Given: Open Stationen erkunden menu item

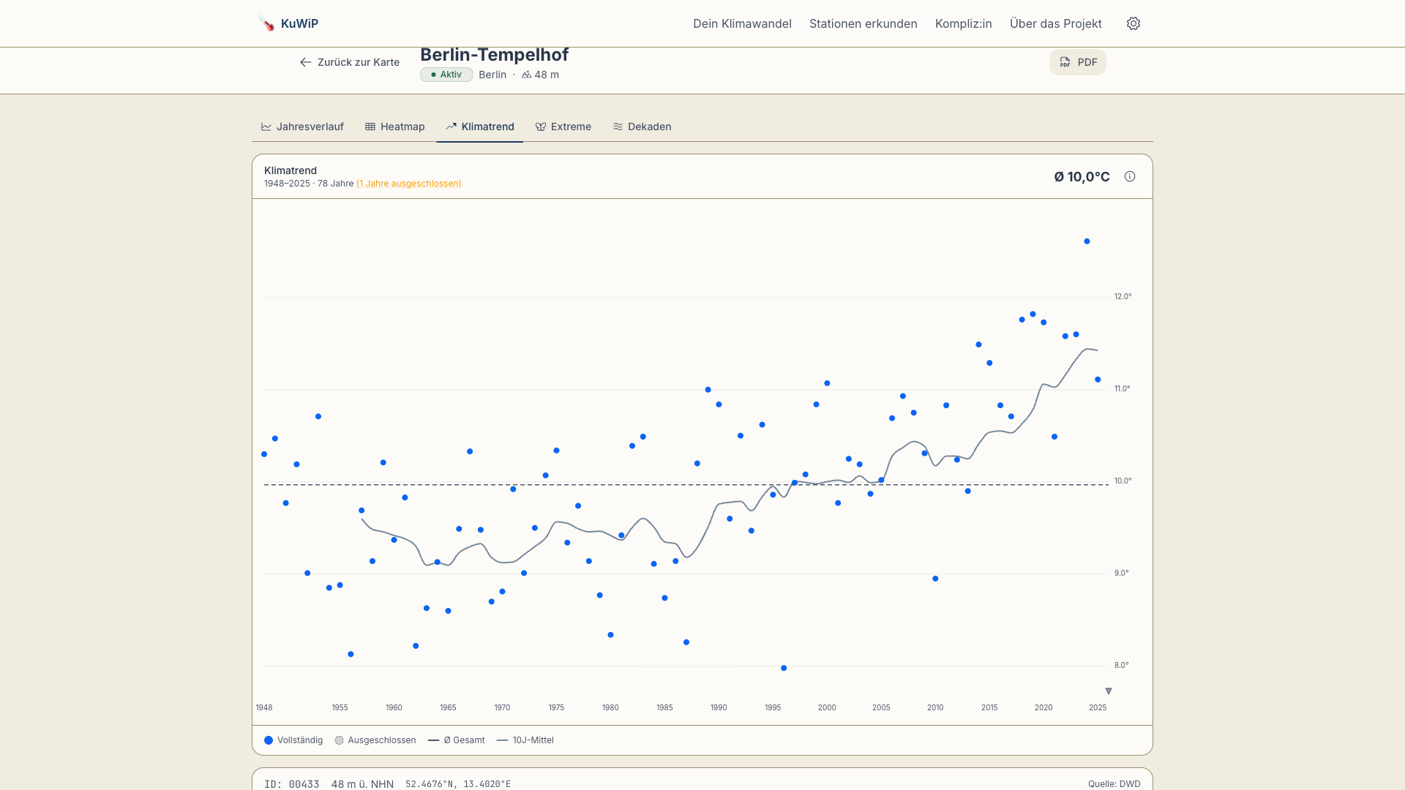Looking at the screenshot, I should coord(863,23).
